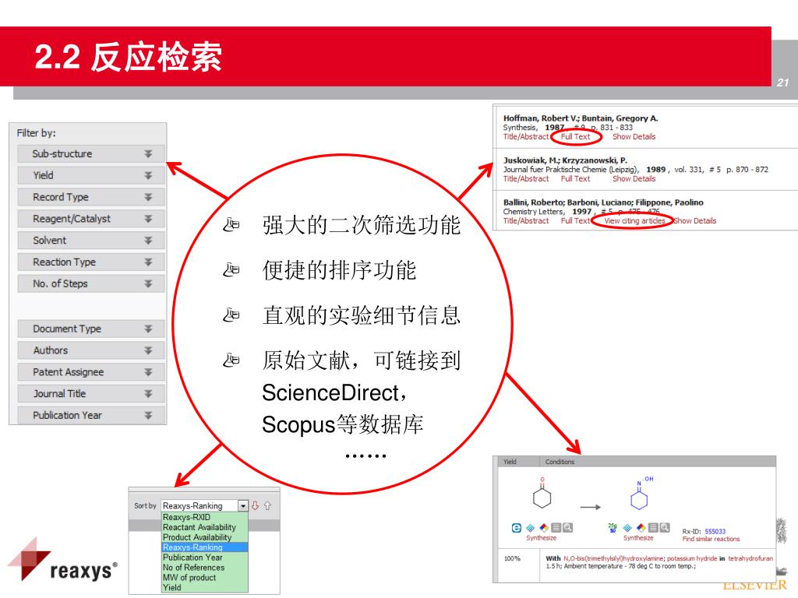Expand the Sub-structure filter
Screen dimensions: 798x598
tap(91, 153)
